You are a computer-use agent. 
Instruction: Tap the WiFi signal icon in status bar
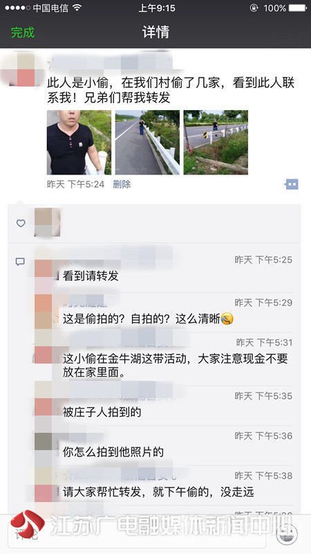pyautogui.click(x=77, y=8)
